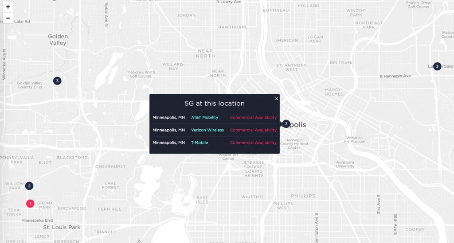Click the St. Louis Park map label
Image resolution: width=454 pixels, height=243 pixels.
click(62, 228)
